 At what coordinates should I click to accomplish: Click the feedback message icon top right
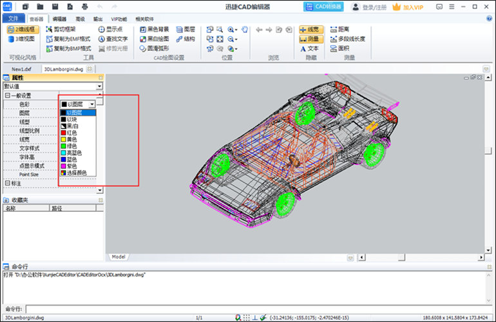pyautogui.click(x=439, y=6)
